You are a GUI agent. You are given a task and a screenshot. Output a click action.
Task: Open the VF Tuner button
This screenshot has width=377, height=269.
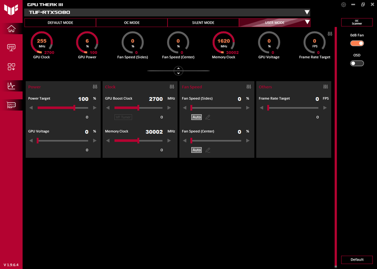point(123,117)
